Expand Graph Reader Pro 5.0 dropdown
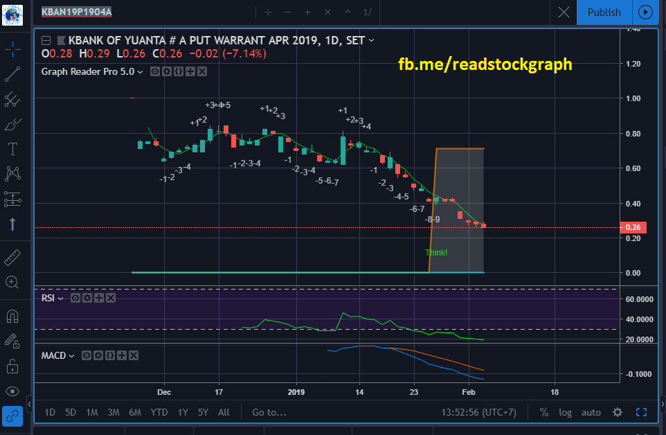The image size is (666, 435). coord(140,72)
